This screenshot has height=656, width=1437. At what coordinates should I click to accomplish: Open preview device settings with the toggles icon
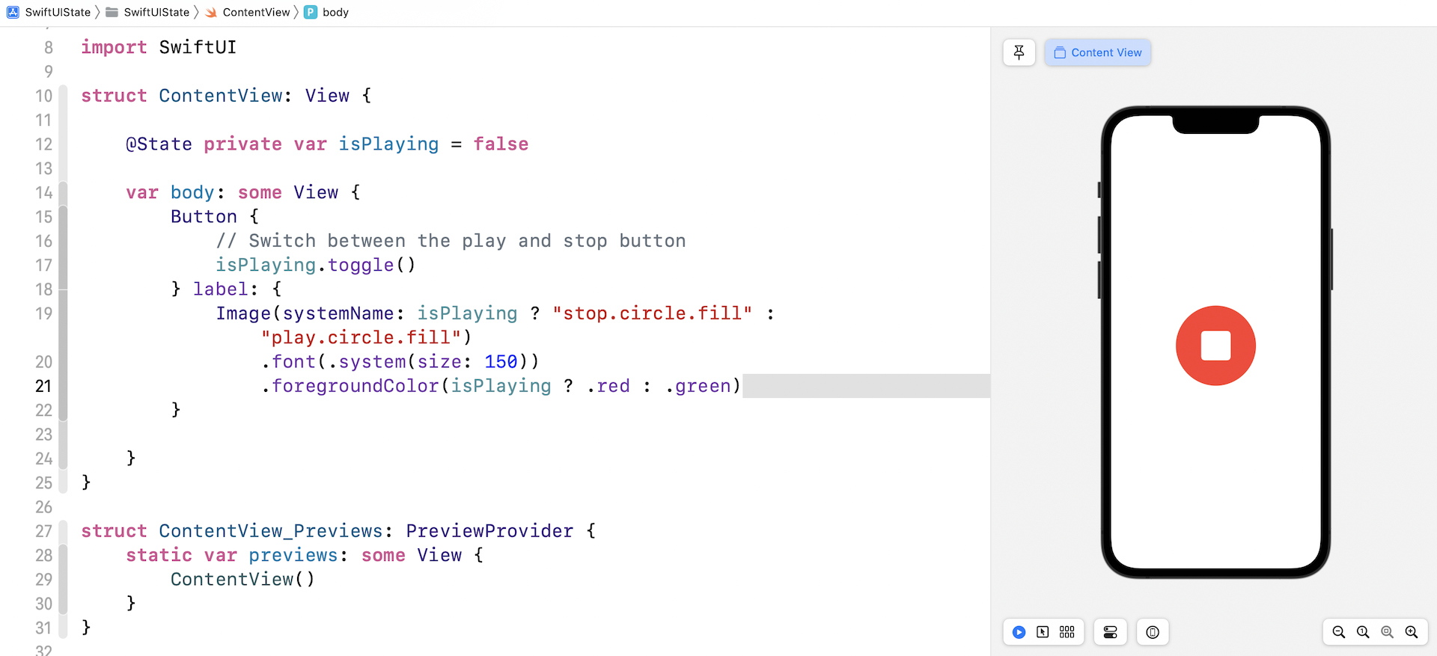pyautogui.click(x=1111, y=632)
